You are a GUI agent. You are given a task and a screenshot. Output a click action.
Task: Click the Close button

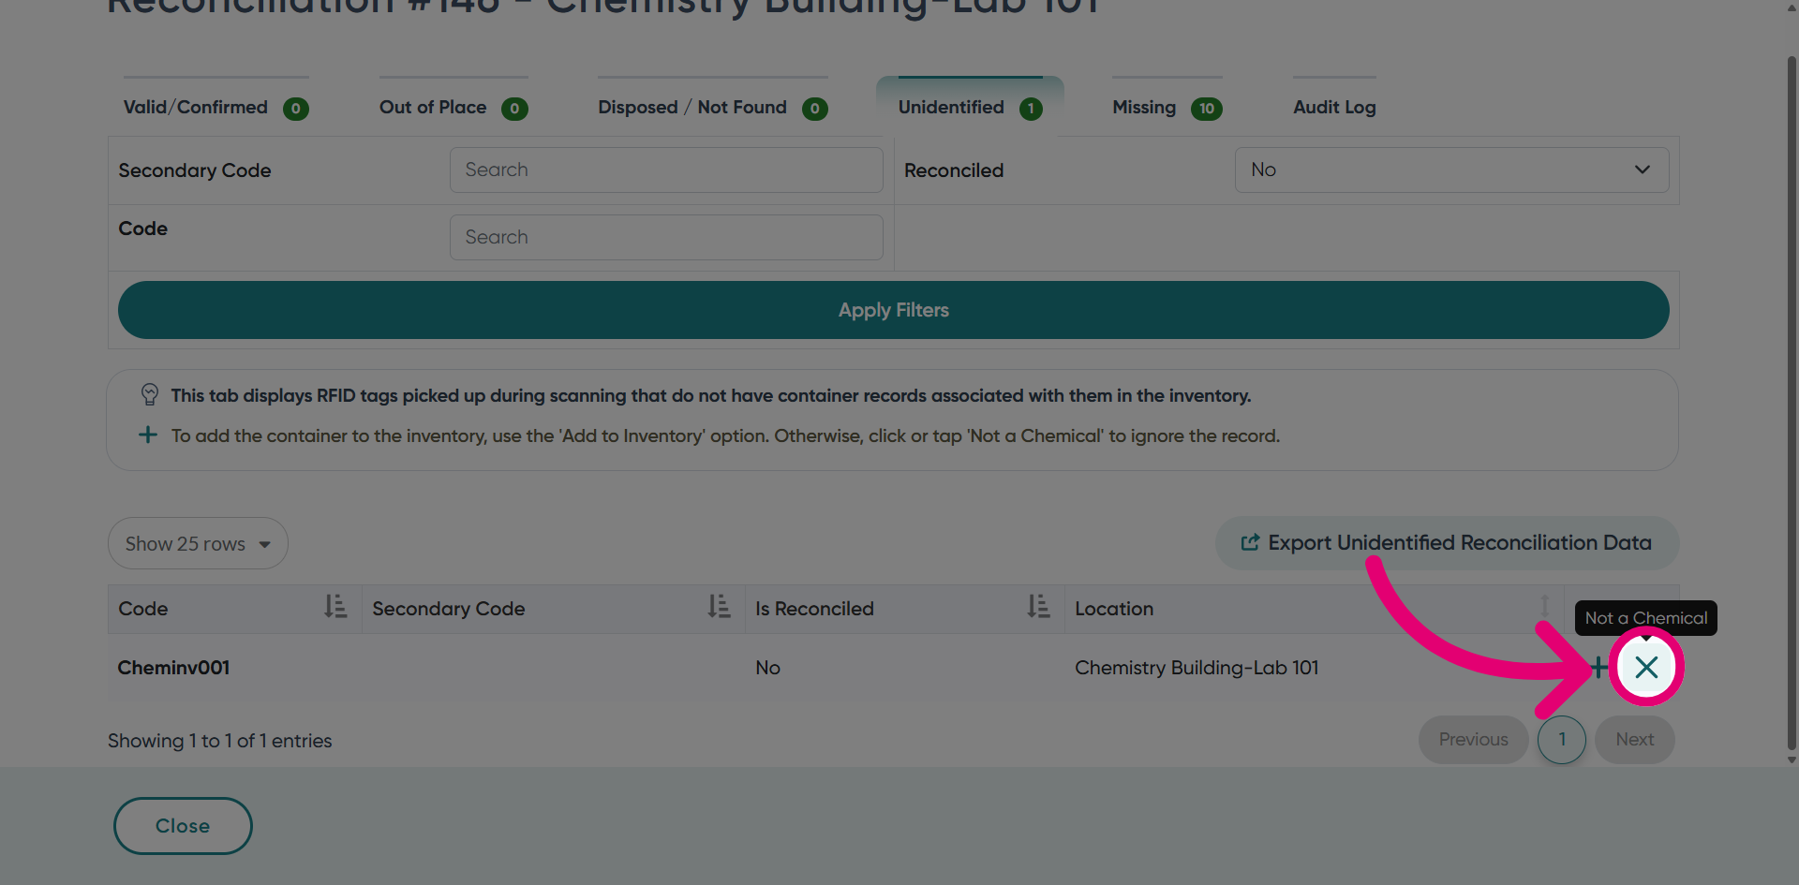tap(183, 825)
